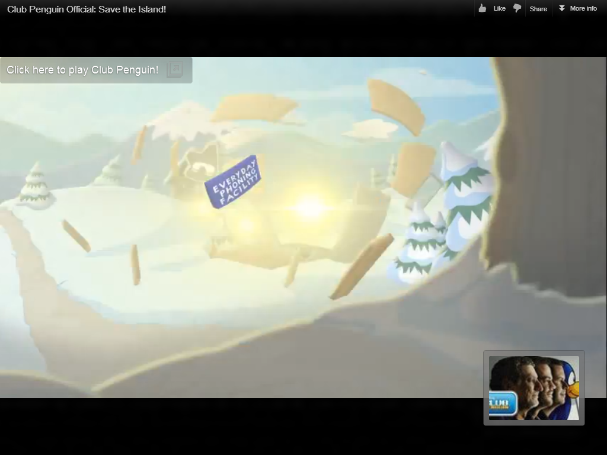Click the glowing explosion light in the video
Screen dimensions: 607x455
click(x=309, y=208)
